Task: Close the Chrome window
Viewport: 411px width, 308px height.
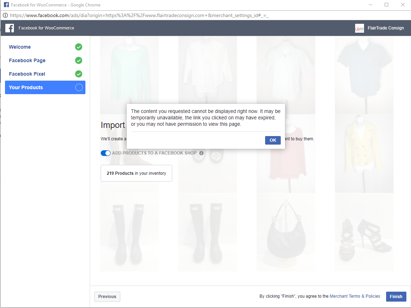Action: 402,5
